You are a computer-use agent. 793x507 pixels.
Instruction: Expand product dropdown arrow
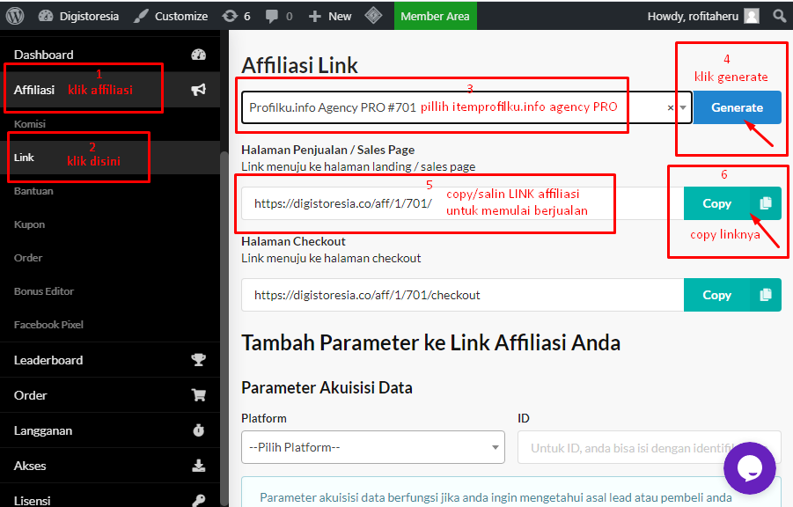(683, 107)
